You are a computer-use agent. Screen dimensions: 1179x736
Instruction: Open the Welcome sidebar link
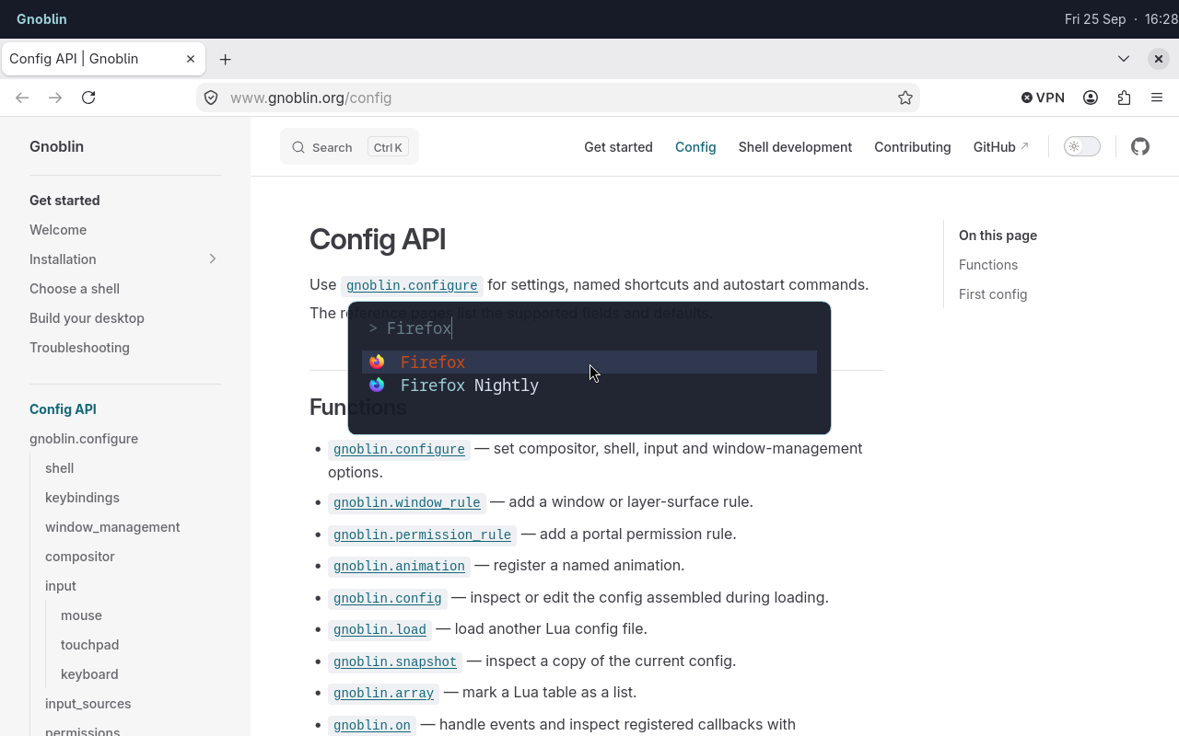point(58,230)
